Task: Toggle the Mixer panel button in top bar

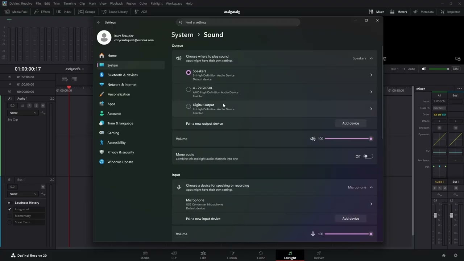Action: coord(376,12)
